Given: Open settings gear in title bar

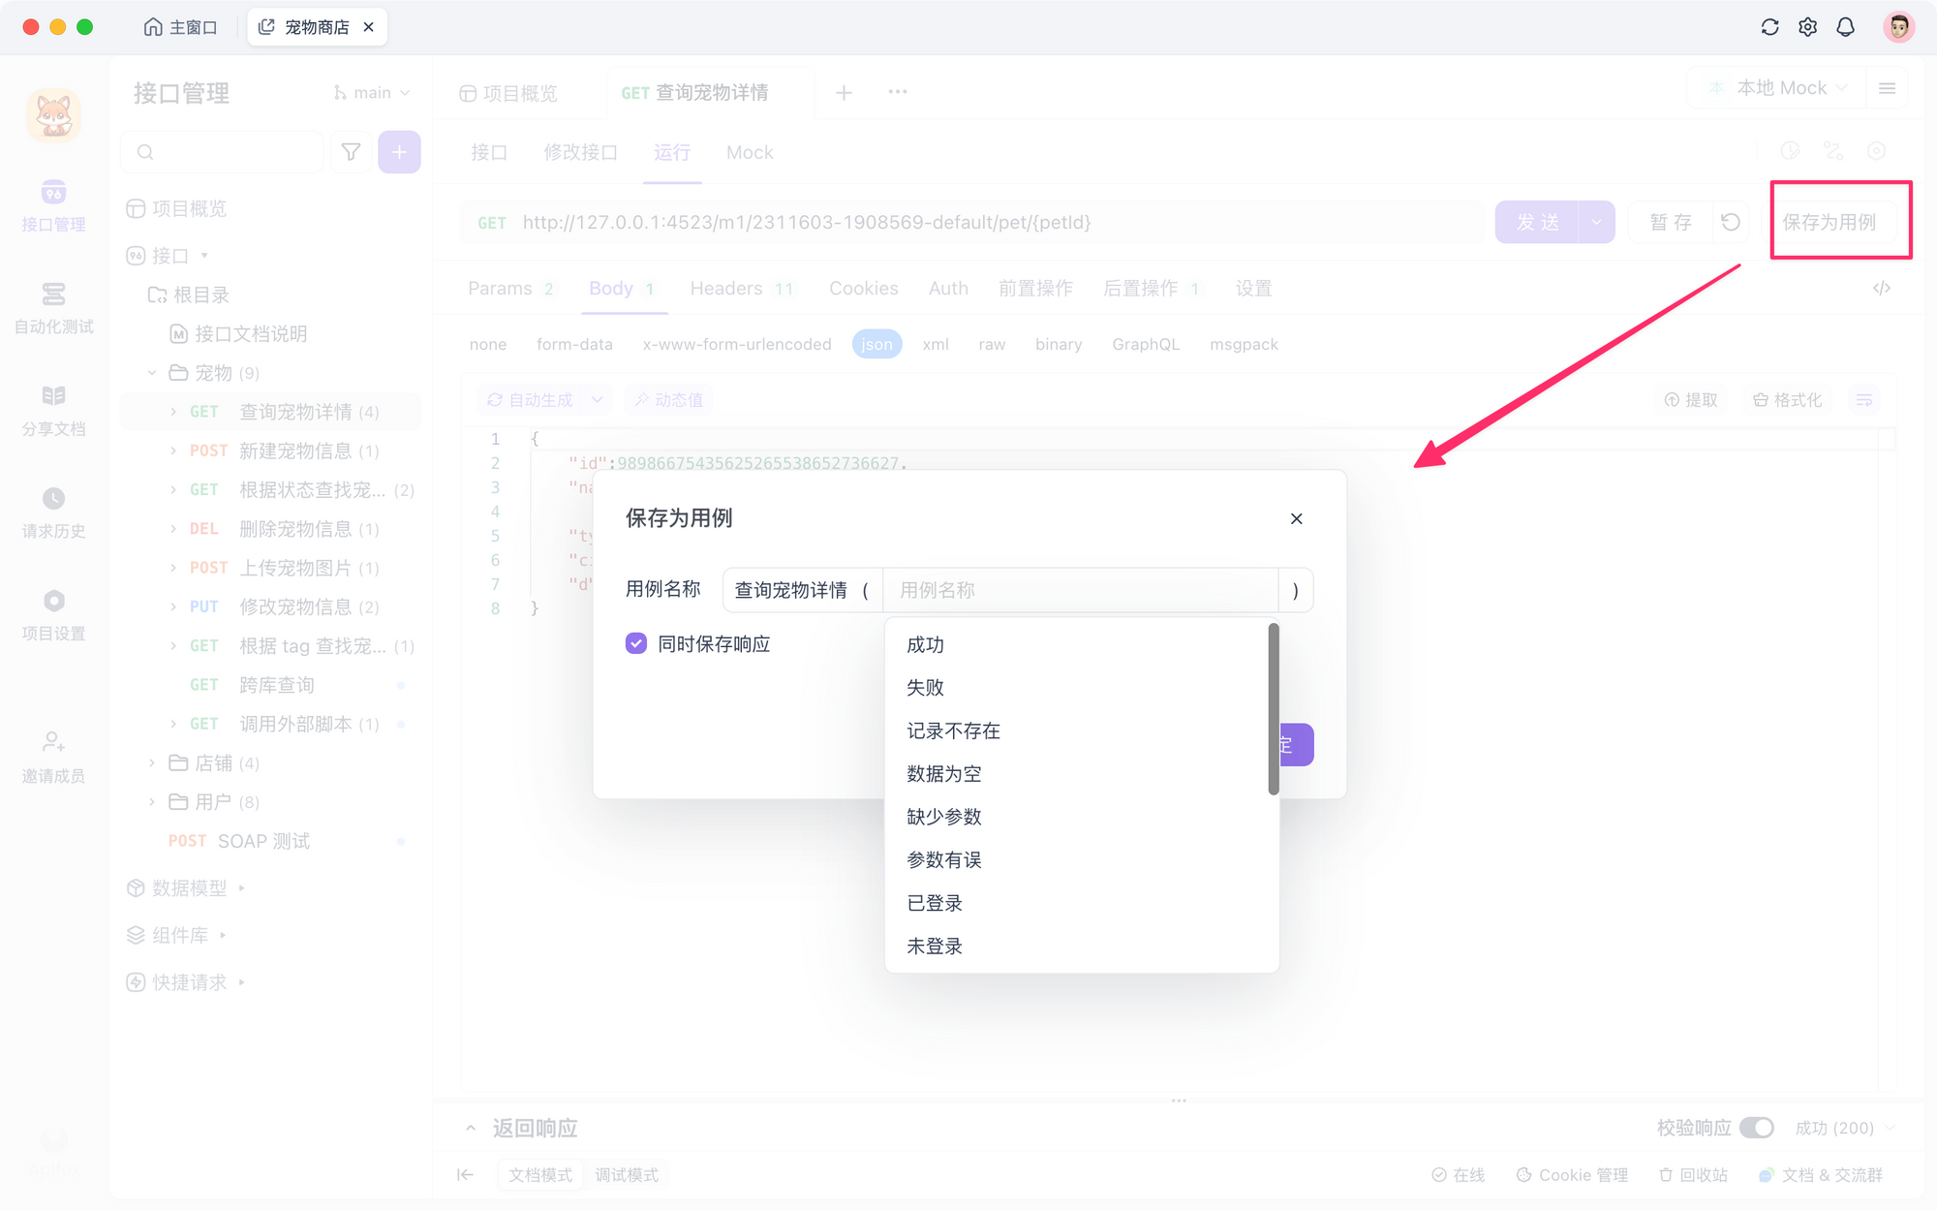Looking at the screenshot, I should tap(1807, 27).
